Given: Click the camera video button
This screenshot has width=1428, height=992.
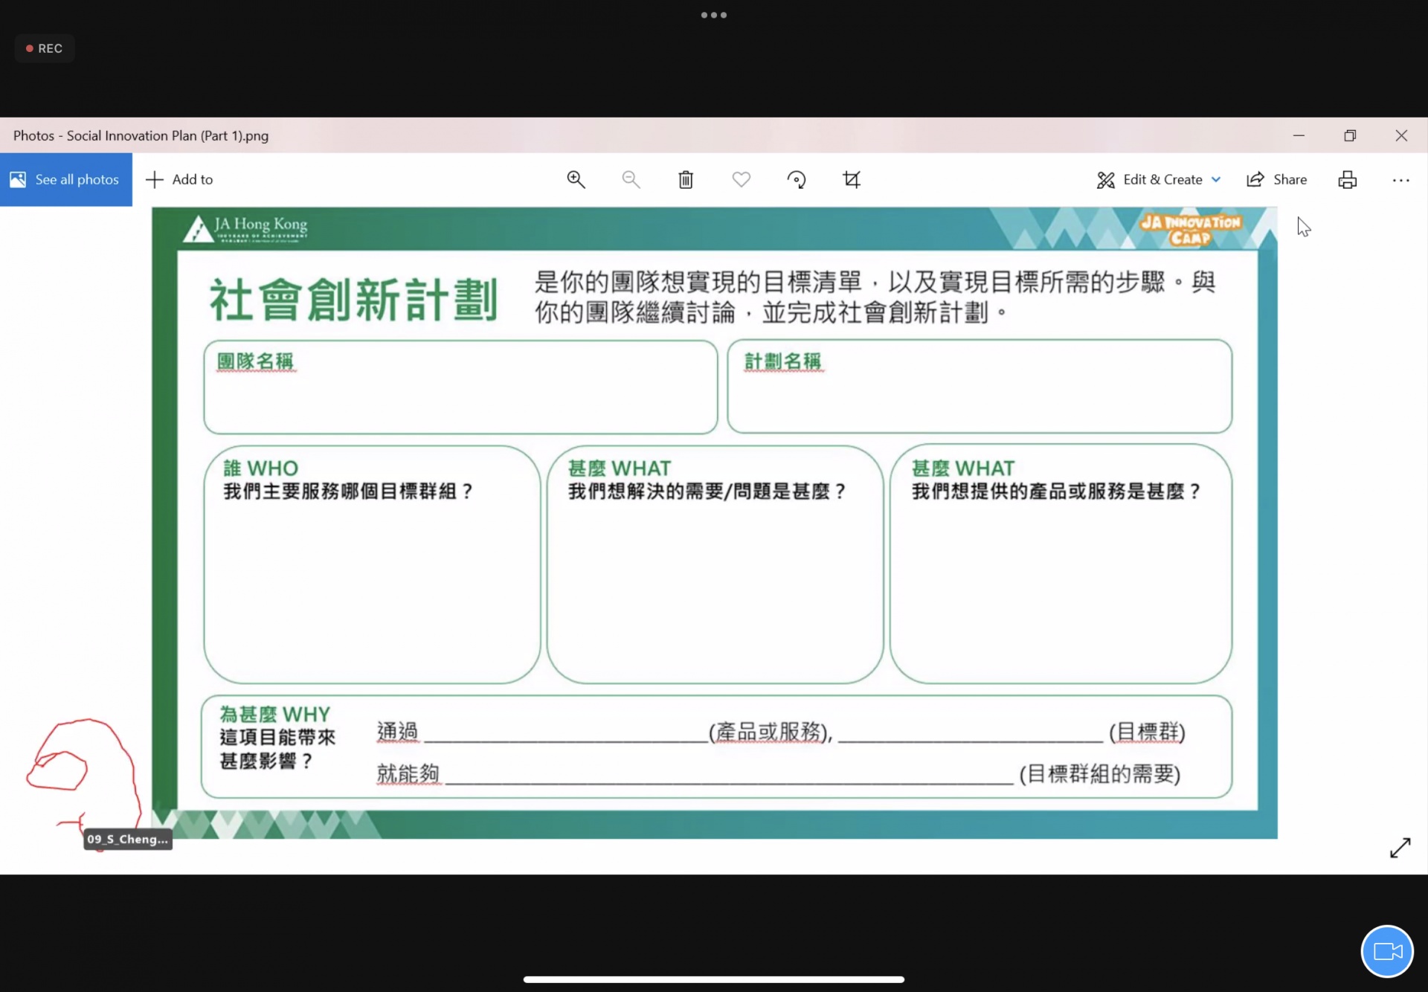Looking at the screenshot, I should click(1387, 951).
